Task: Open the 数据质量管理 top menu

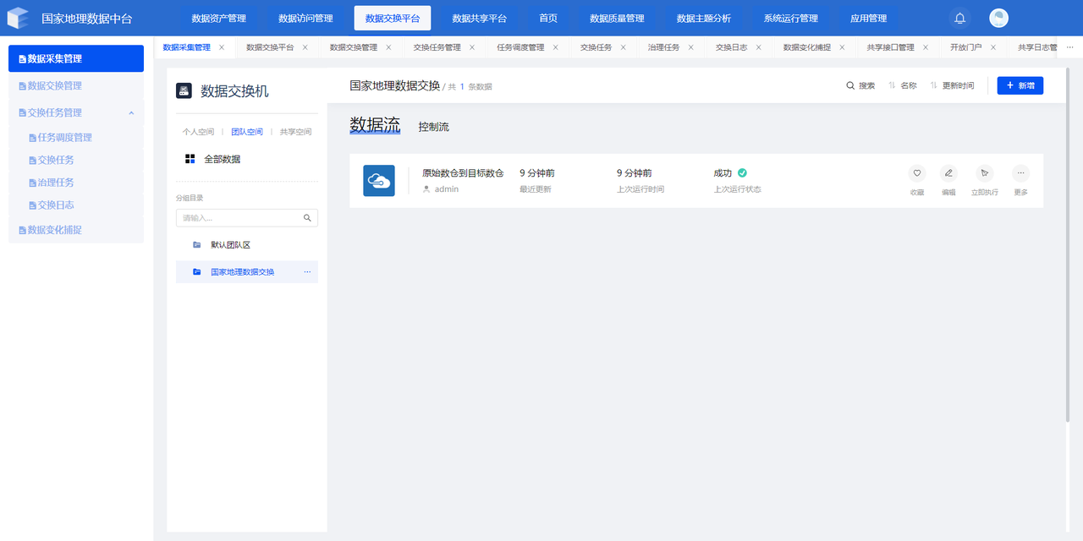Action: click(x=617, y=19)
